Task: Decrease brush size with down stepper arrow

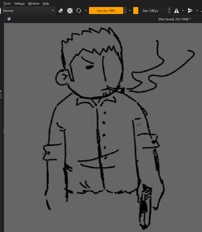Action: [169, 13]
